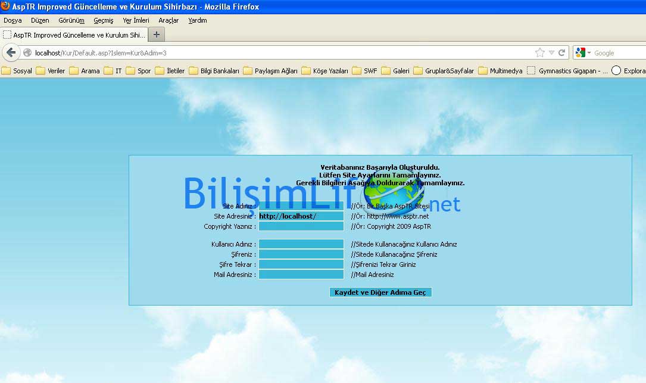Image resolution: width=646 pixels, height=383 pixels.
Task: Bookmark this page with the star icon
Action: [539, 53]
